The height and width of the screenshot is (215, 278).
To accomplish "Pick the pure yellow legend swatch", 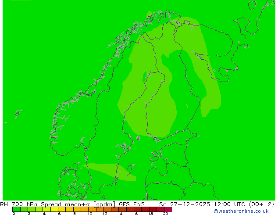I will (x=54, y=209).
